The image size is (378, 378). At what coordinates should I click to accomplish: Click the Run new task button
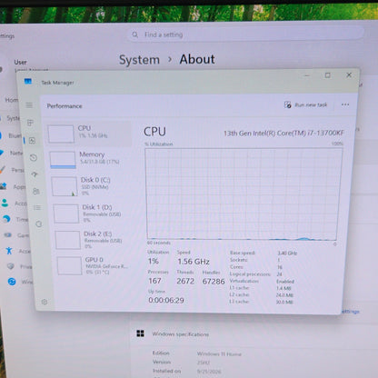pos(306,104)
